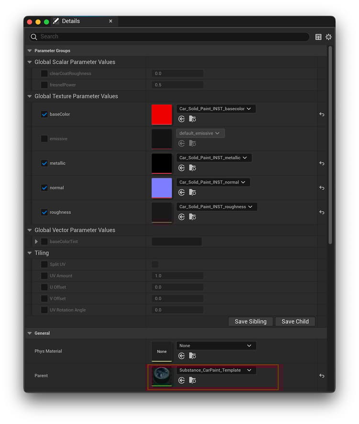The height and width of the screenshot is (424, 359).
Task: Click the Details tab pencil icon
Action: tap(56, 21)
